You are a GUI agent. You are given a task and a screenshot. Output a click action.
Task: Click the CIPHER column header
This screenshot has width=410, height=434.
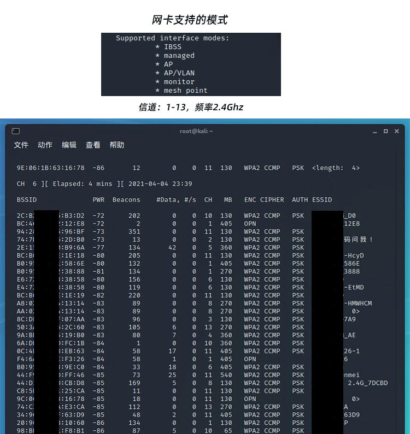(272, 200)
